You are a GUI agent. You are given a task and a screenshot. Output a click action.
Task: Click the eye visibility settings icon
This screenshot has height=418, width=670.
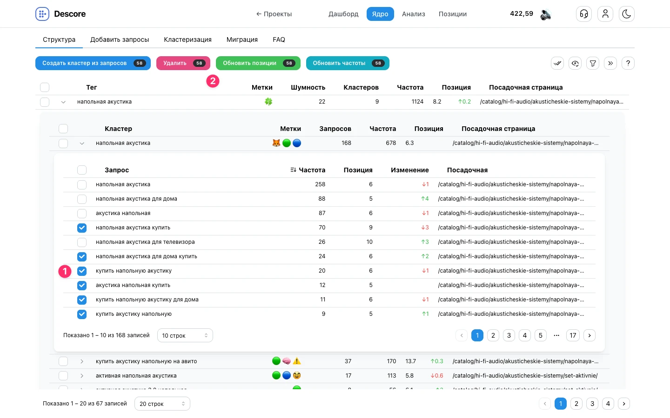pos(575,63)
